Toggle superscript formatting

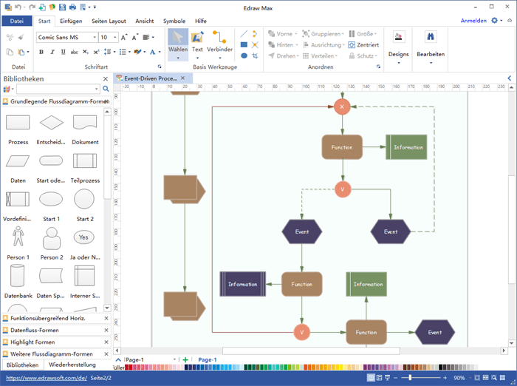tap(96, 52)
